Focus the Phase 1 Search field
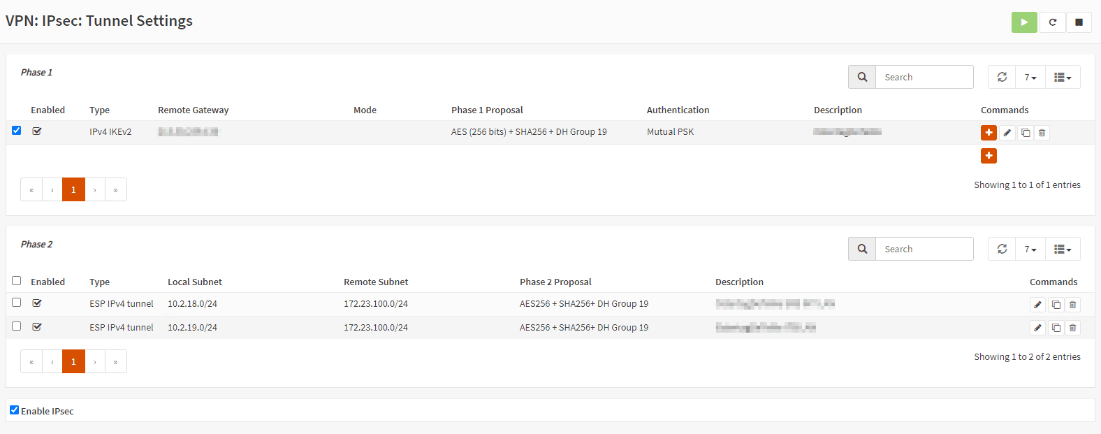Viewport: 1101px width, 434px height. tap(924, 77)
